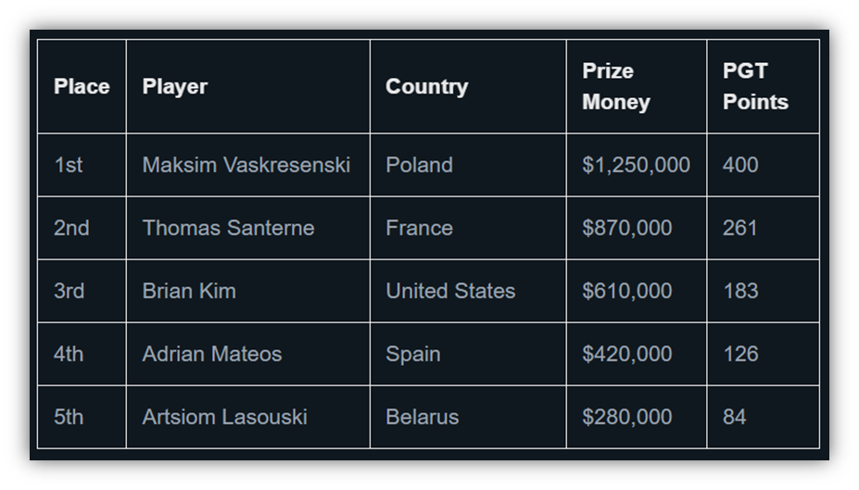Image resolution: width=859 pixels, height=490 pixels.
Task: Click the Country column header
Action: (468, 86)
